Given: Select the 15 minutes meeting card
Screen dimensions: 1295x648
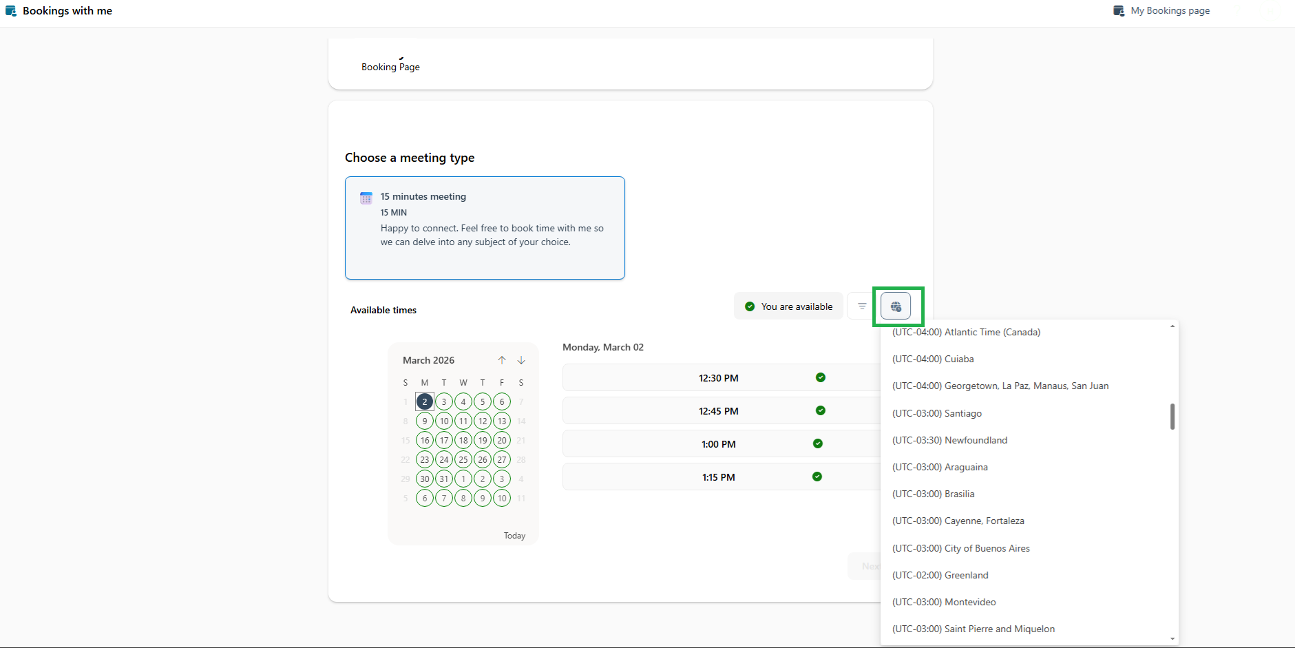Looking at the screenshot, I should click(x=485, y=228).
